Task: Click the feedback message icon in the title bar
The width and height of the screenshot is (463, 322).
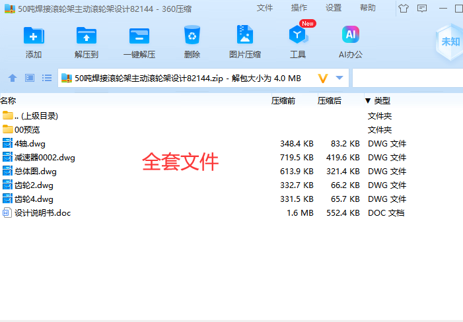Action: click(422, 9)
